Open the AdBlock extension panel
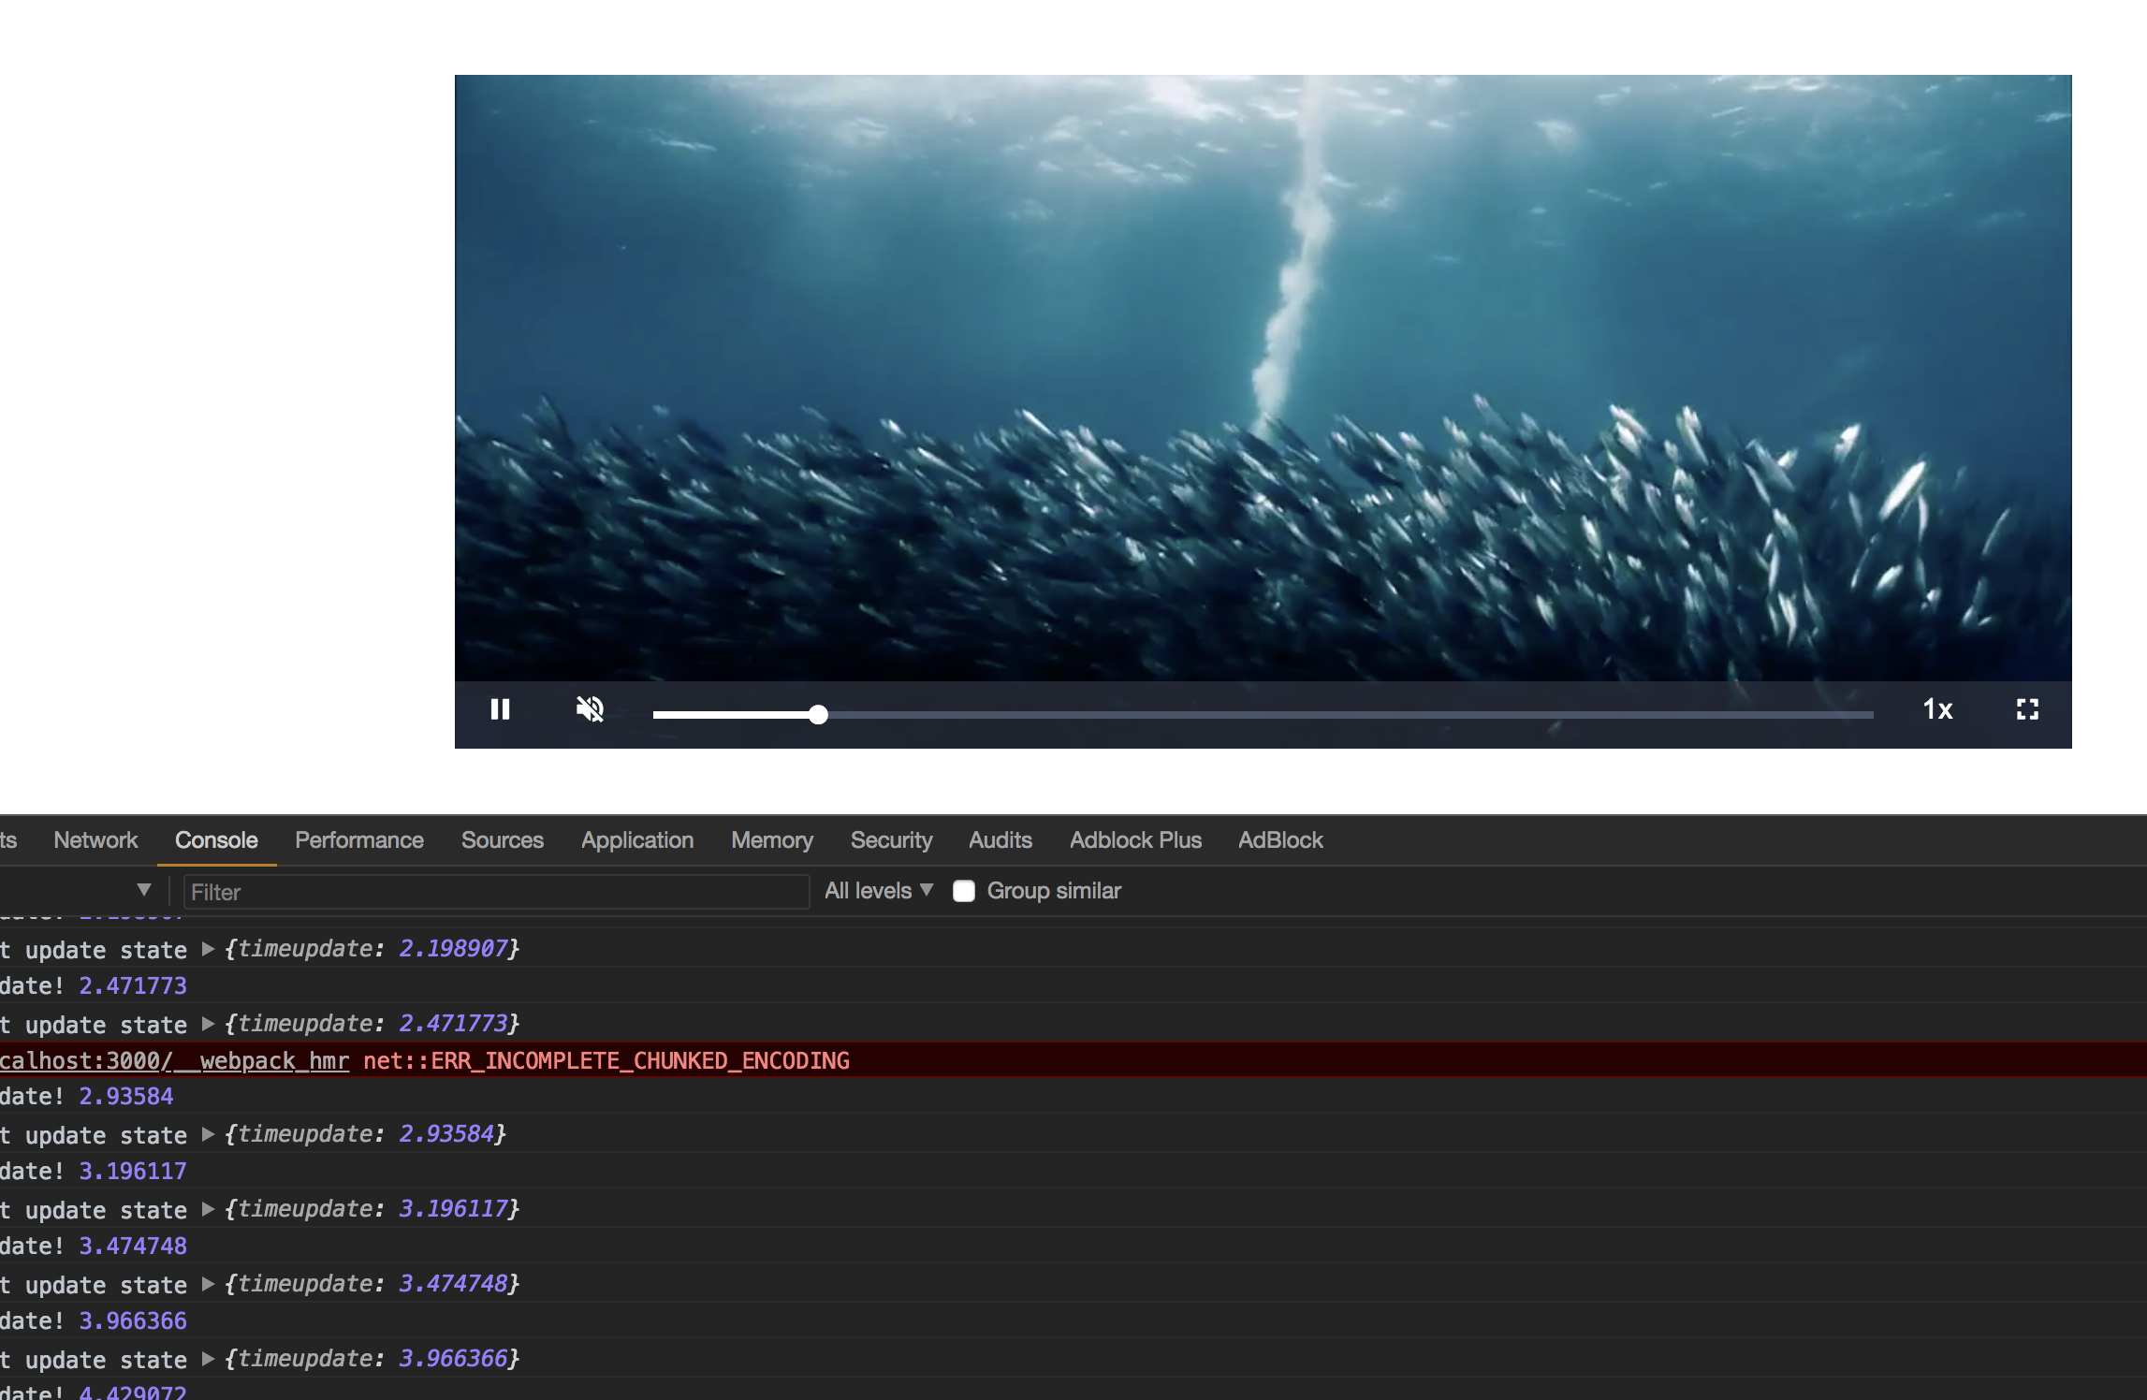 1279,839
